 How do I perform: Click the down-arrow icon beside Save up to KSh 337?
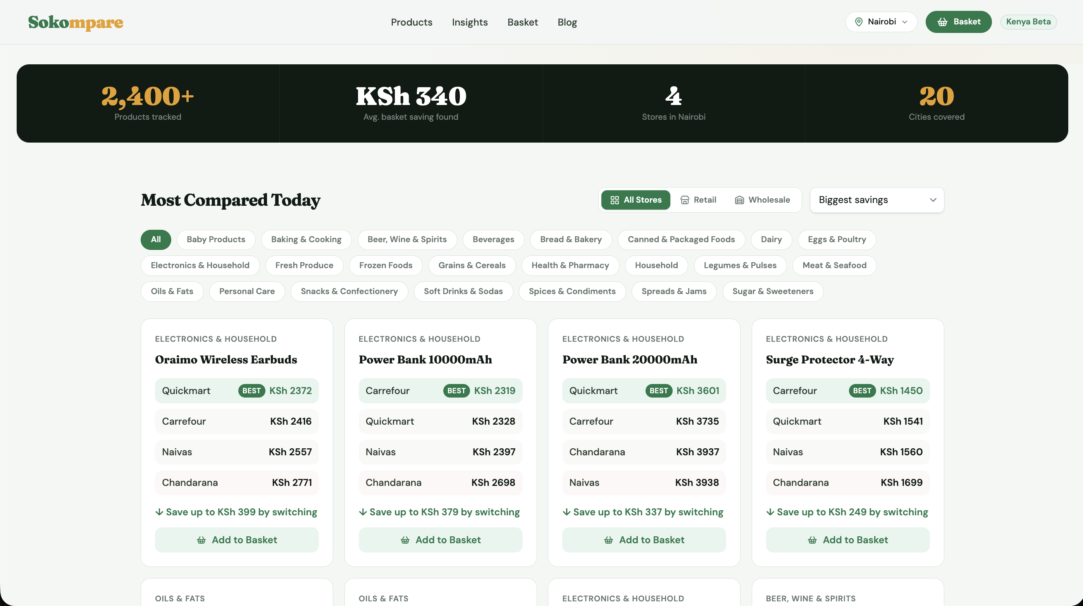coord(567,512)
